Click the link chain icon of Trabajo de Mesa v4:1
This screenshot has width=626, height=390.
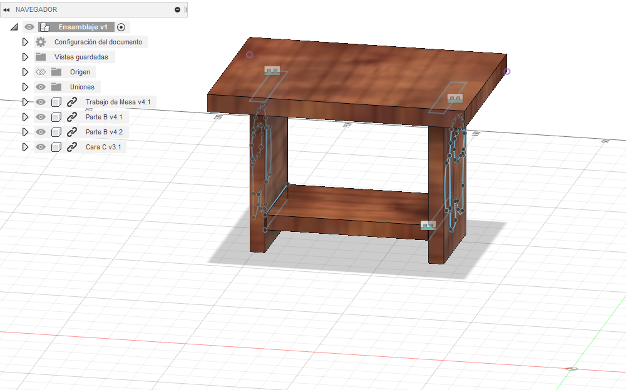72,102
